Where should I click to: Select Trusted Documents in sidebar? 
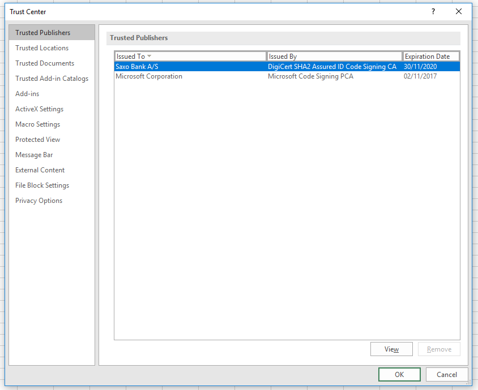(x=45, y=63)
